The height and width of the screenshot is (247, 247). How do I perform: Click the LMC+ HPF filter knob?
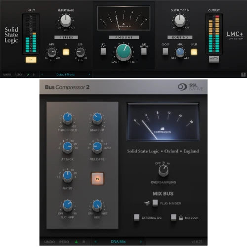52,52
